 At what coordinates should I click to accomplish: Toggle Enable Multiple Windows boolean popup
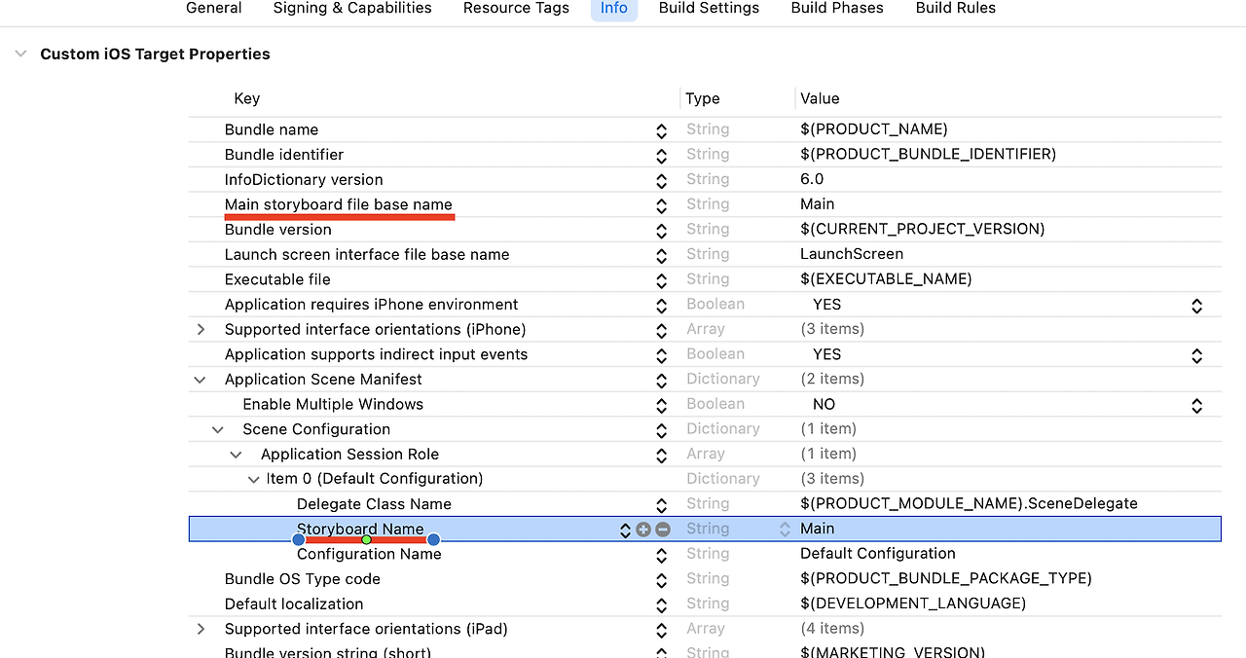[x=1196, y=405]
